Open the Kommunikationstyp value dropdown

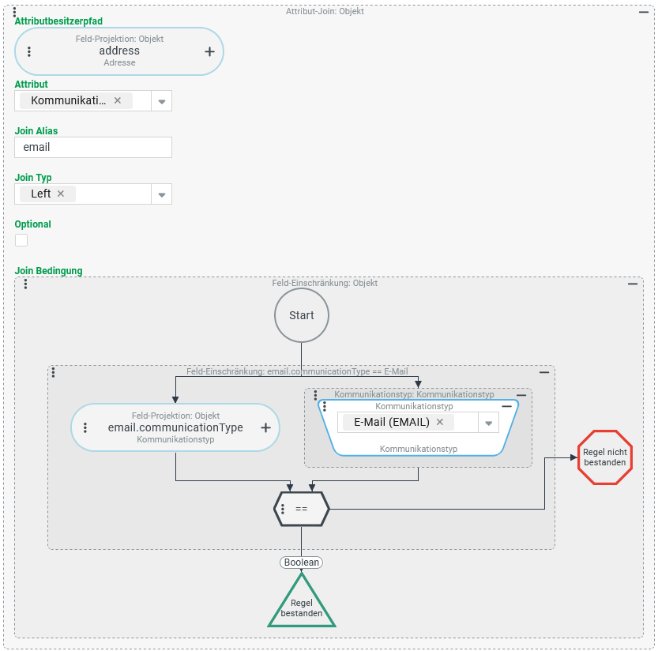pos(488,423)
